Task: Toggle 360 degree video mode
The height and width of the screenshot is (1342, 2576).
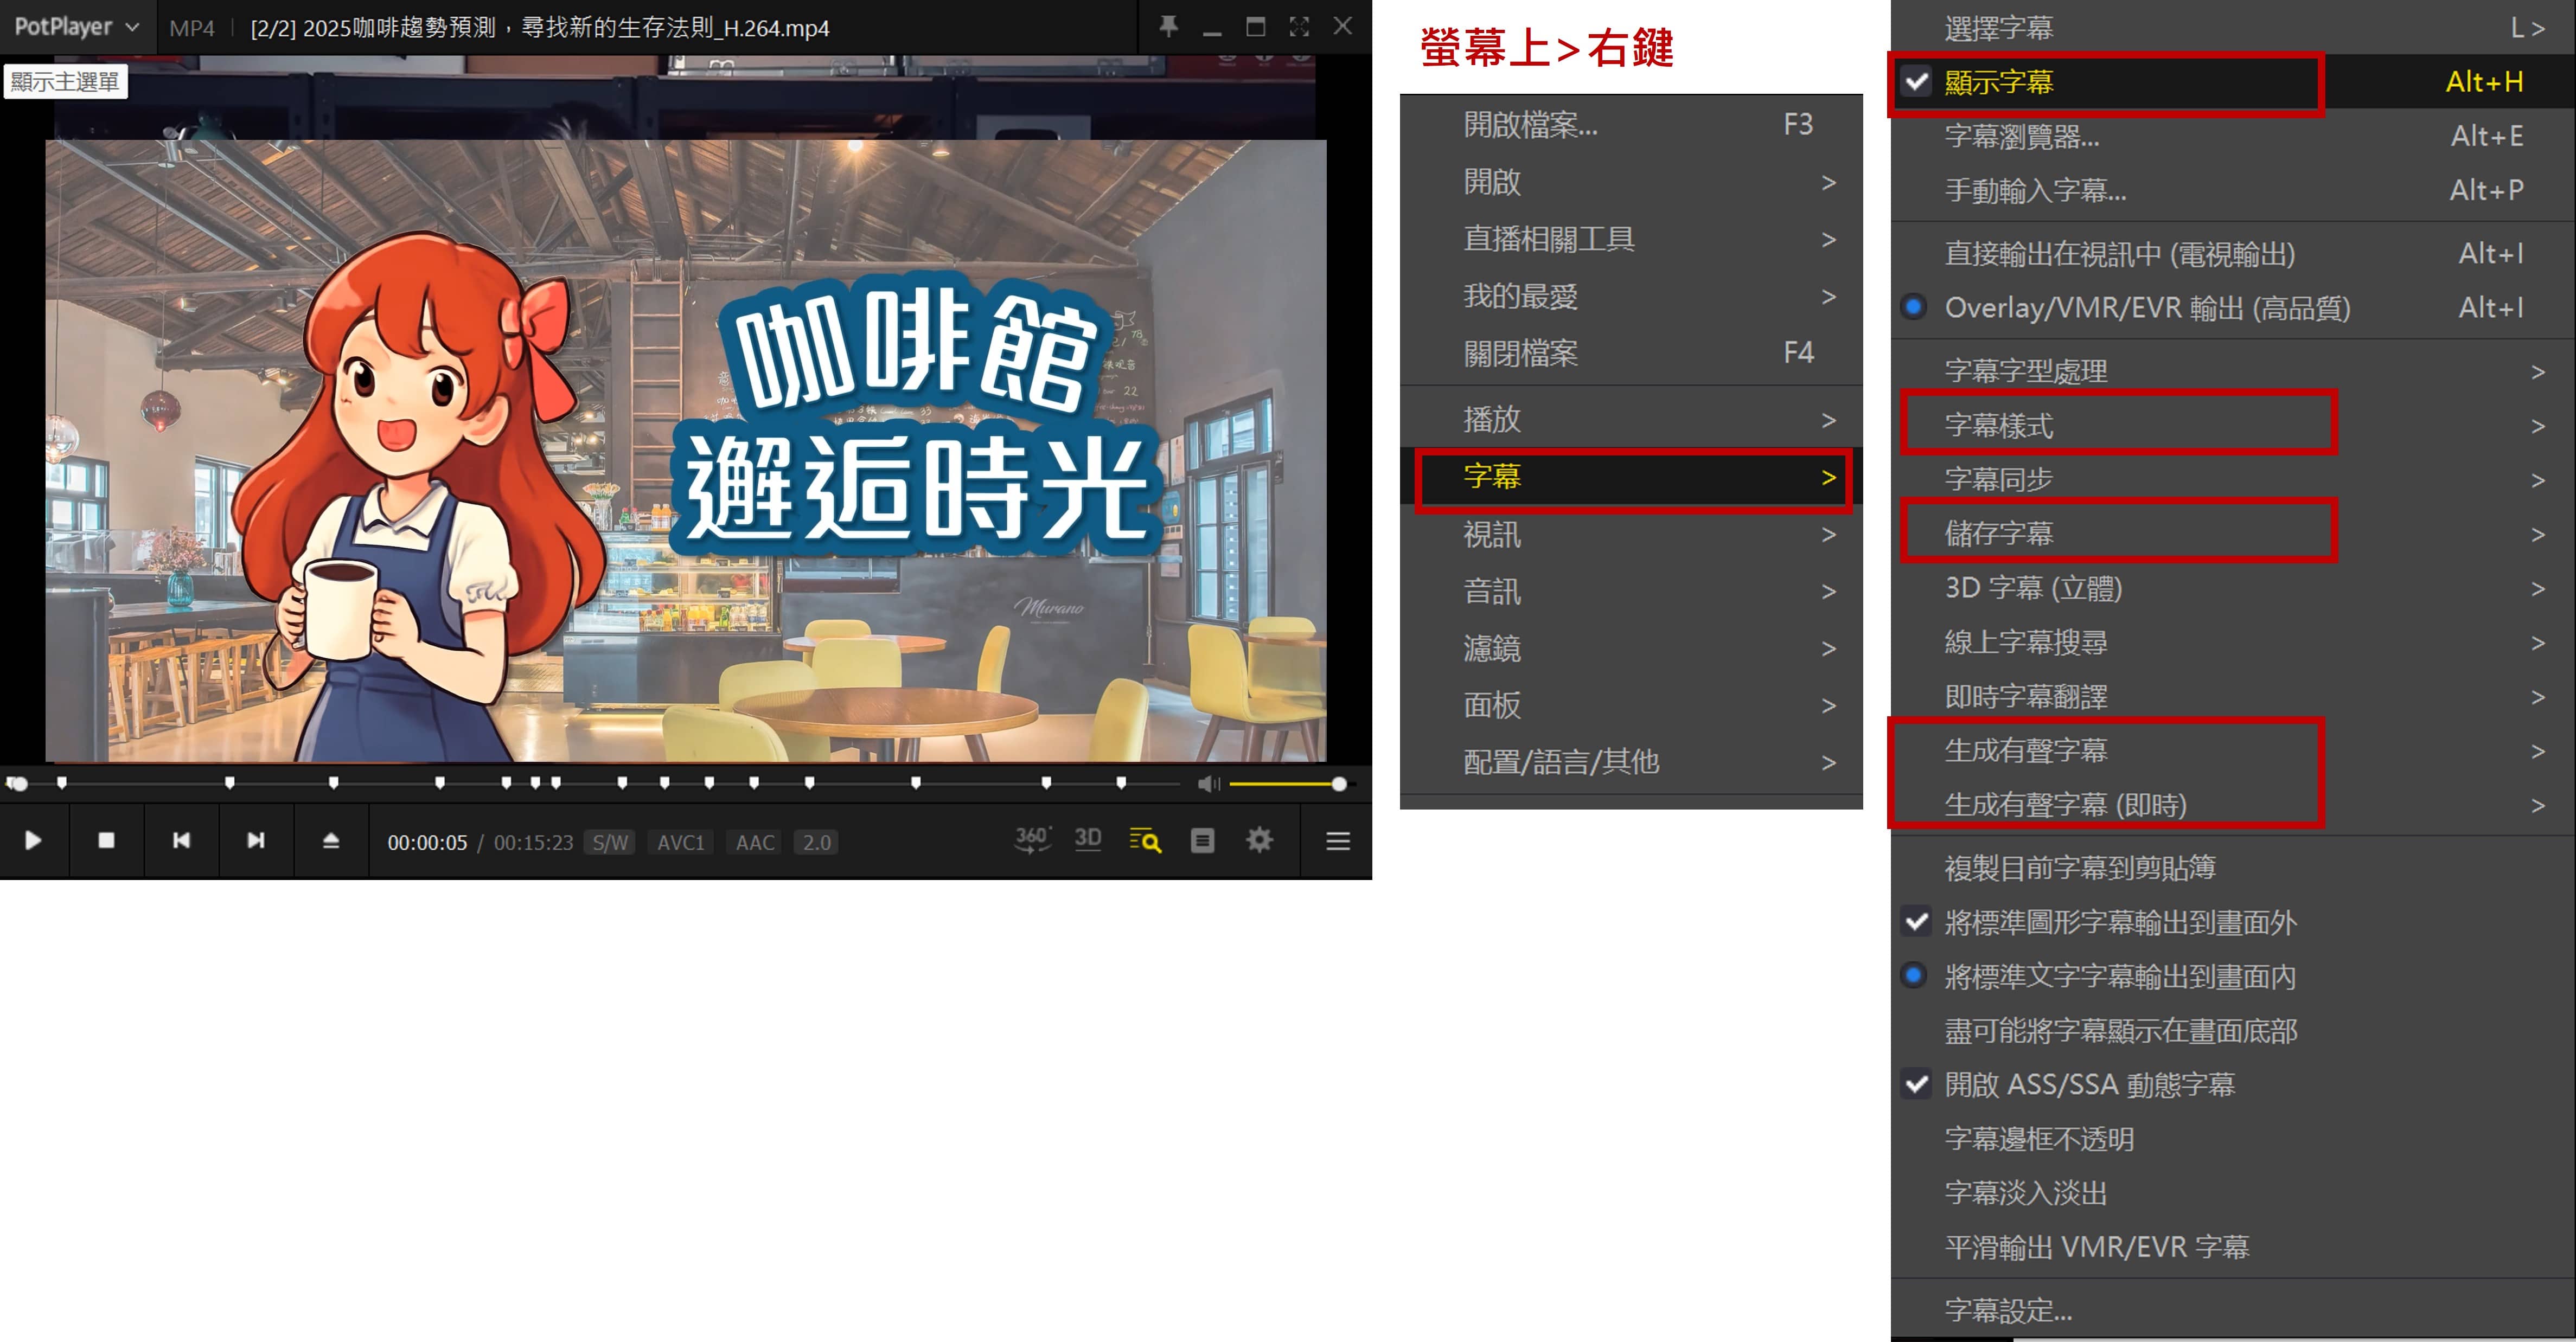Action: point(1032,840)
